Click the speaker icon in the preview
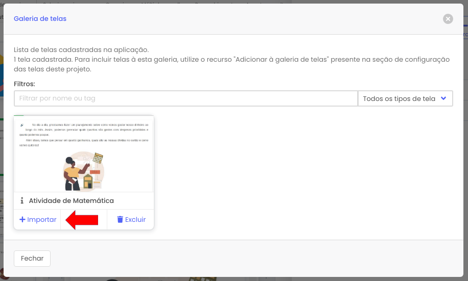468x281 pixels. [22, 124]
